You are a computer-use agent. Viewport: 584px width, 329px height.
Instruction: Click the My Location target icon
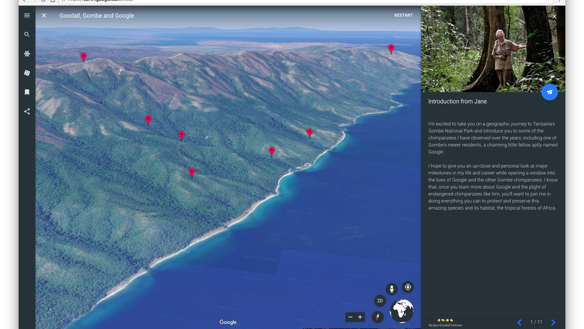point(408,287)
